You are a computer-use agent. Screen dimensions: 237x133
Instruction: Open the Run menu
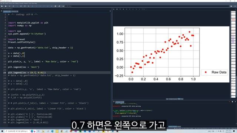(14, 3)
